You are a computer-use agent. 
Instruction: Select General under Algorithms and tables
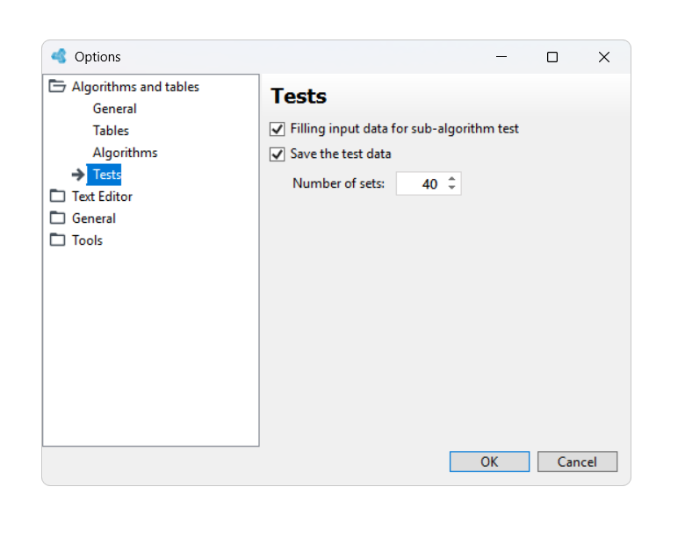[114, 108]
